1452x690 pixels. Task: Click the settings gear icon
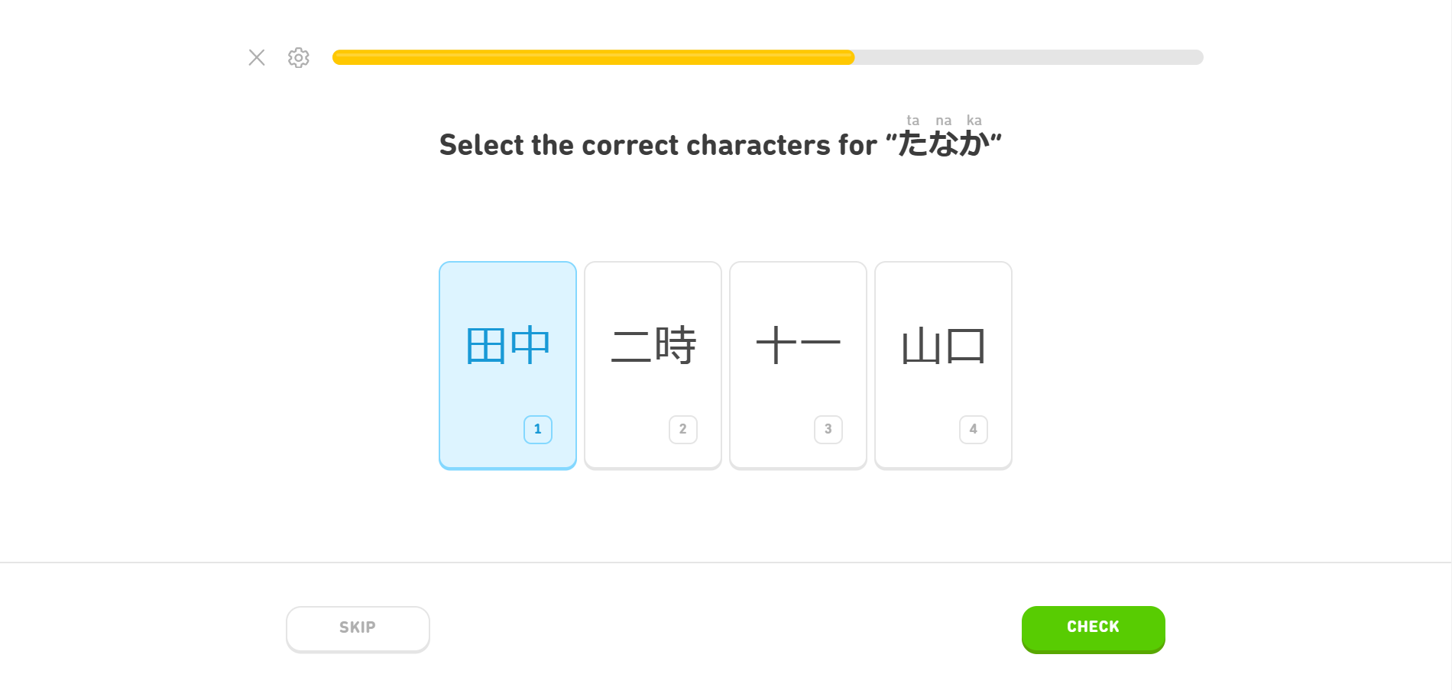298,57
